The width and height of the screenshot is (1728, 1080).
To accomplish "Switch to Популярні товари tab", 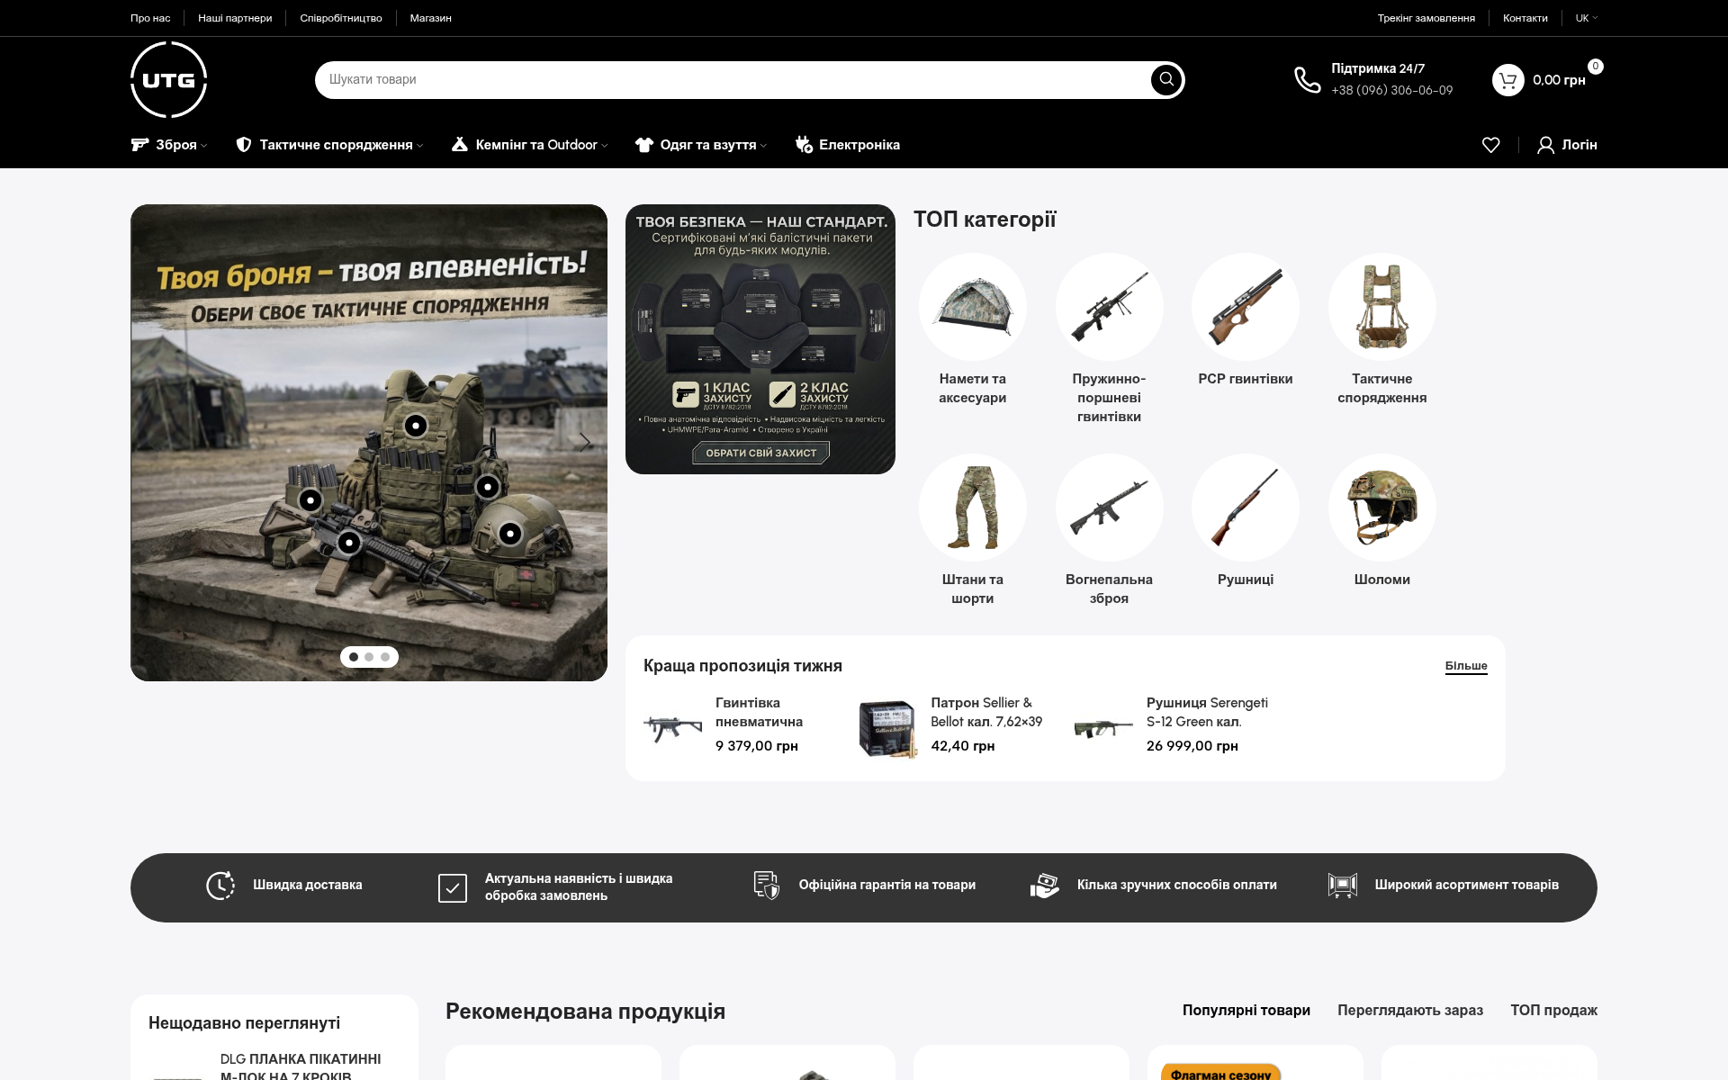I will tap(1246, 1010).
